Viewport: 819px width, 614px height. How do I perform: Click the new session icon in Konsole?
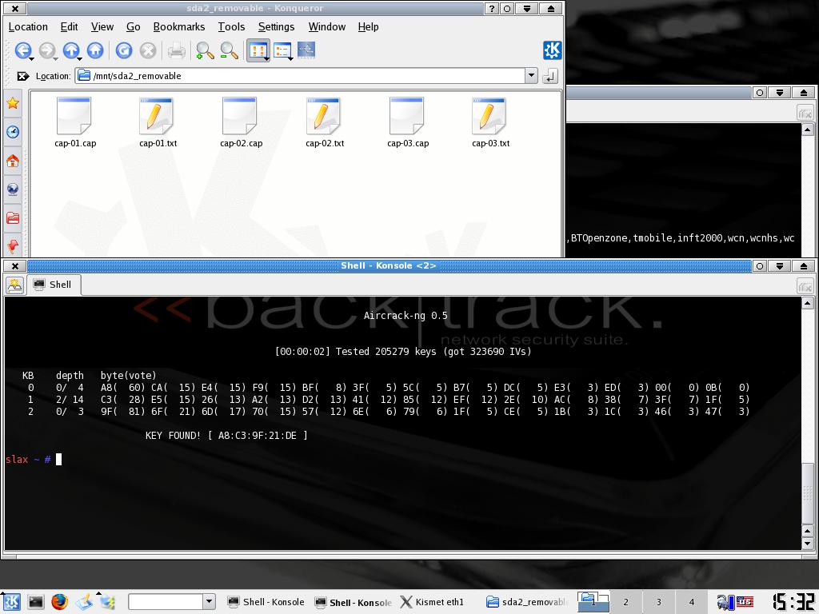[14, 285]
